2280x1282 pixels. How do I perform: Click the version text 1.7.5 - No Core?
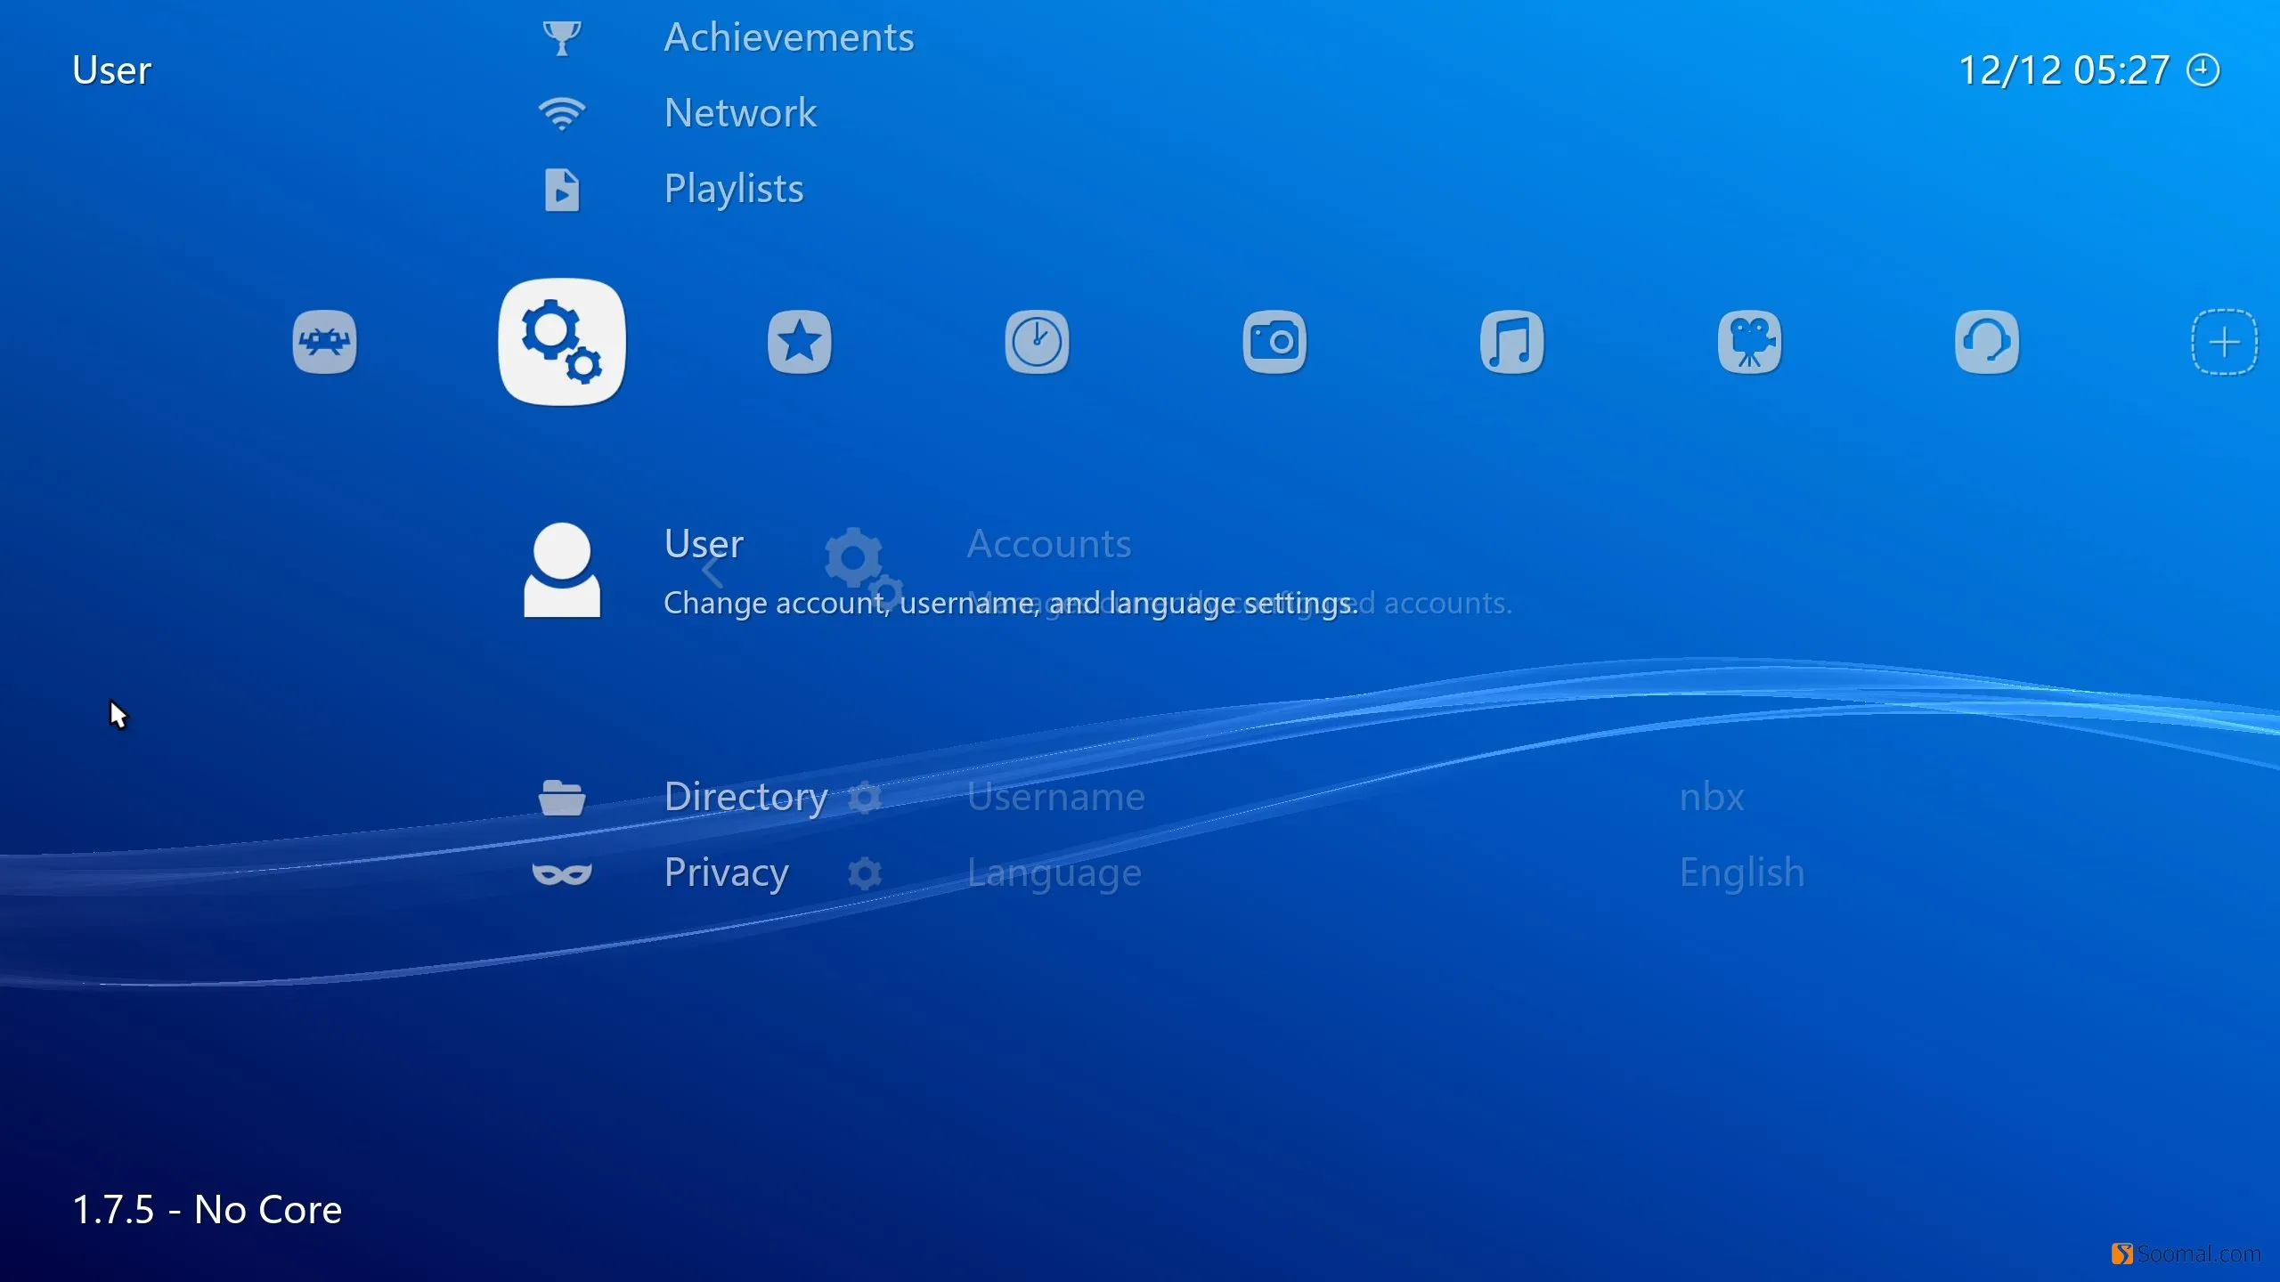(x=207, y=1210)
